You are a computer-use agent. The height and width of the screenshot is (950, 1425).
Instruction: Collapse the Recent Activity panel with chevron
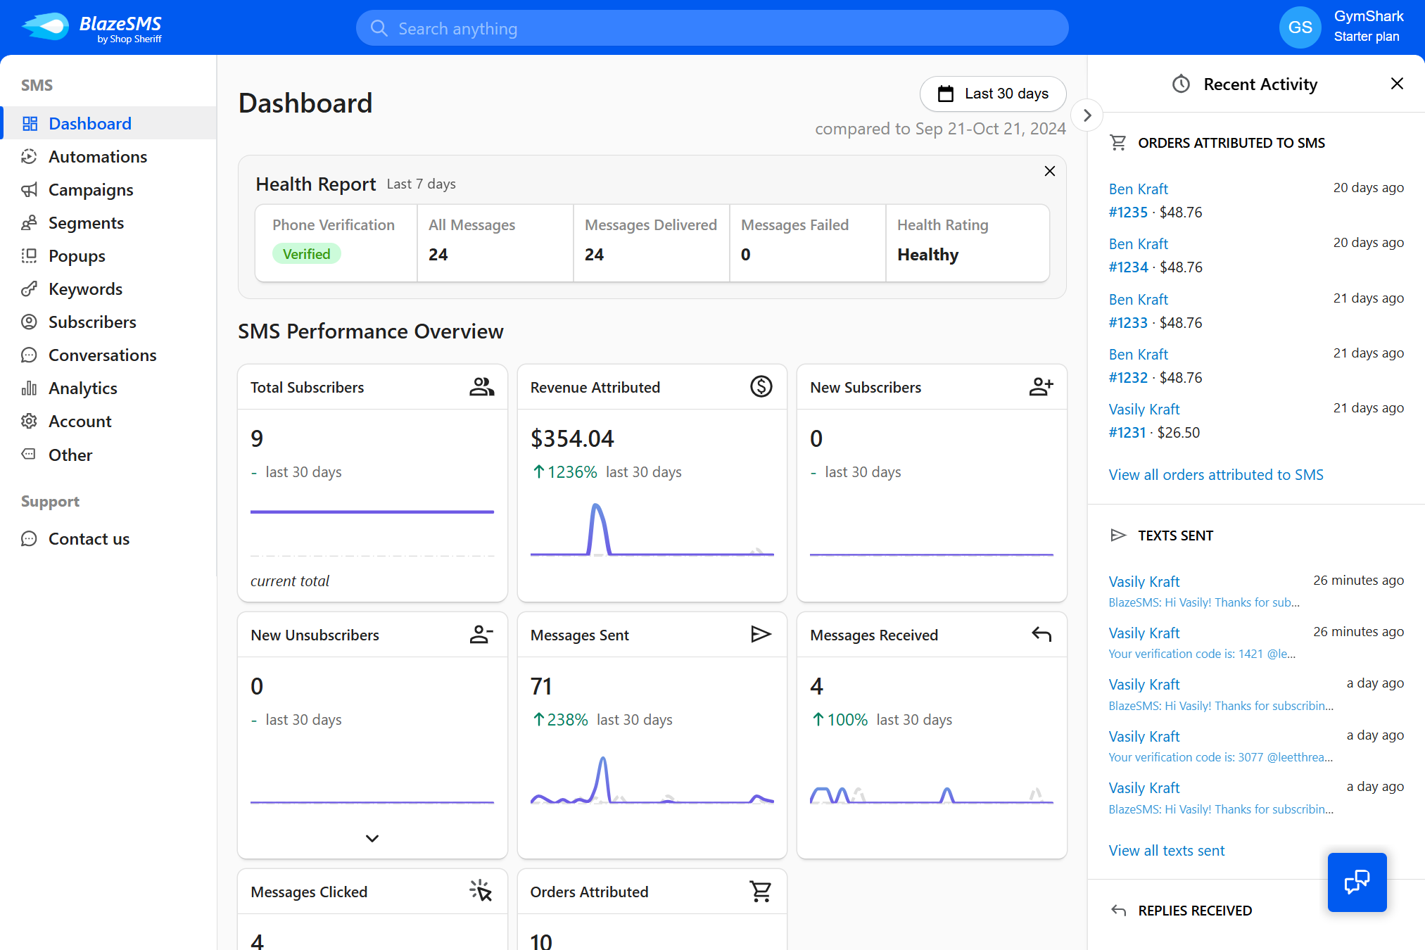pyautogui.click(x=1087, y=115)
